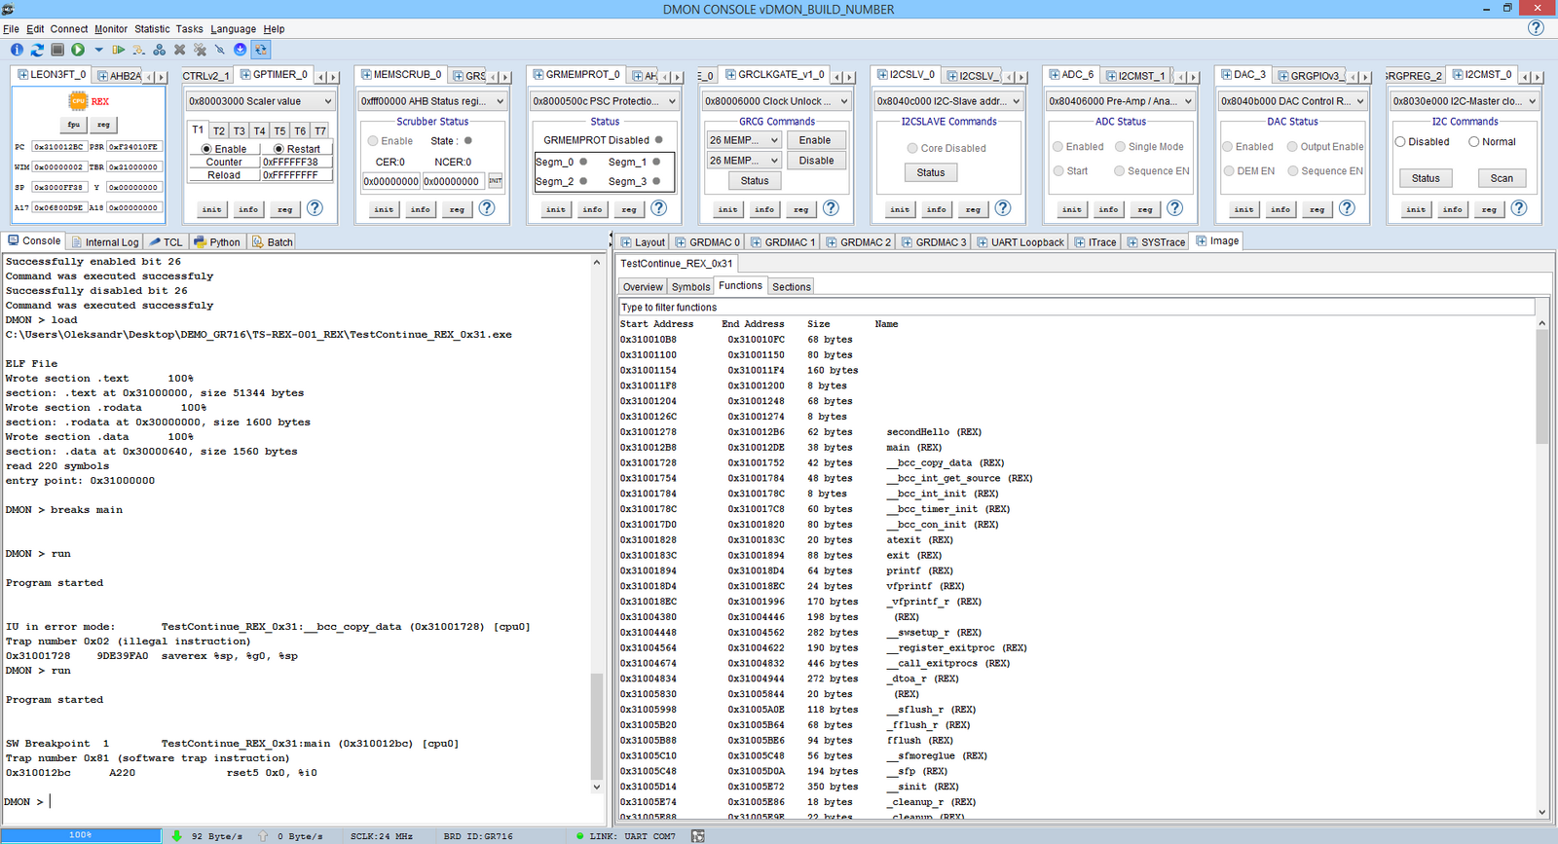Click the highlighted auto-refresh toolbar icon
The image size is (1558, 844).
[261, 50]
